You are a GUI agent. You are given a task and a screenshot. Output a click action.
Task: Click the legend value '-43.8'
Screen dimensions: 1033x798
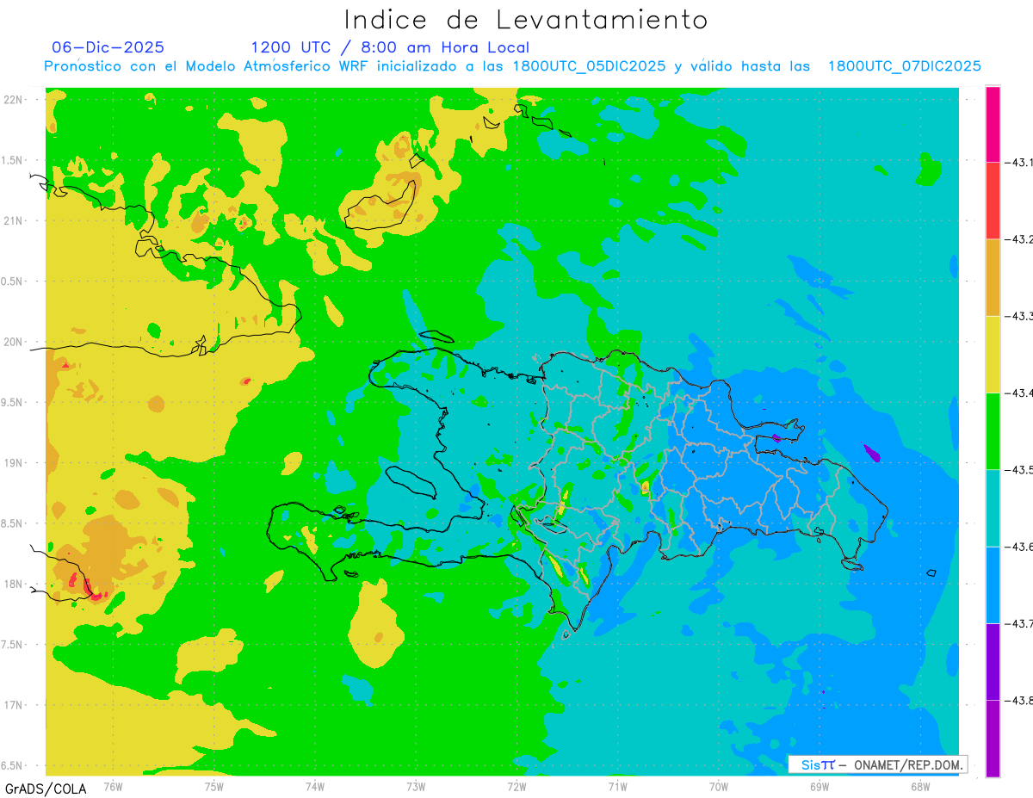(1020, 700)
